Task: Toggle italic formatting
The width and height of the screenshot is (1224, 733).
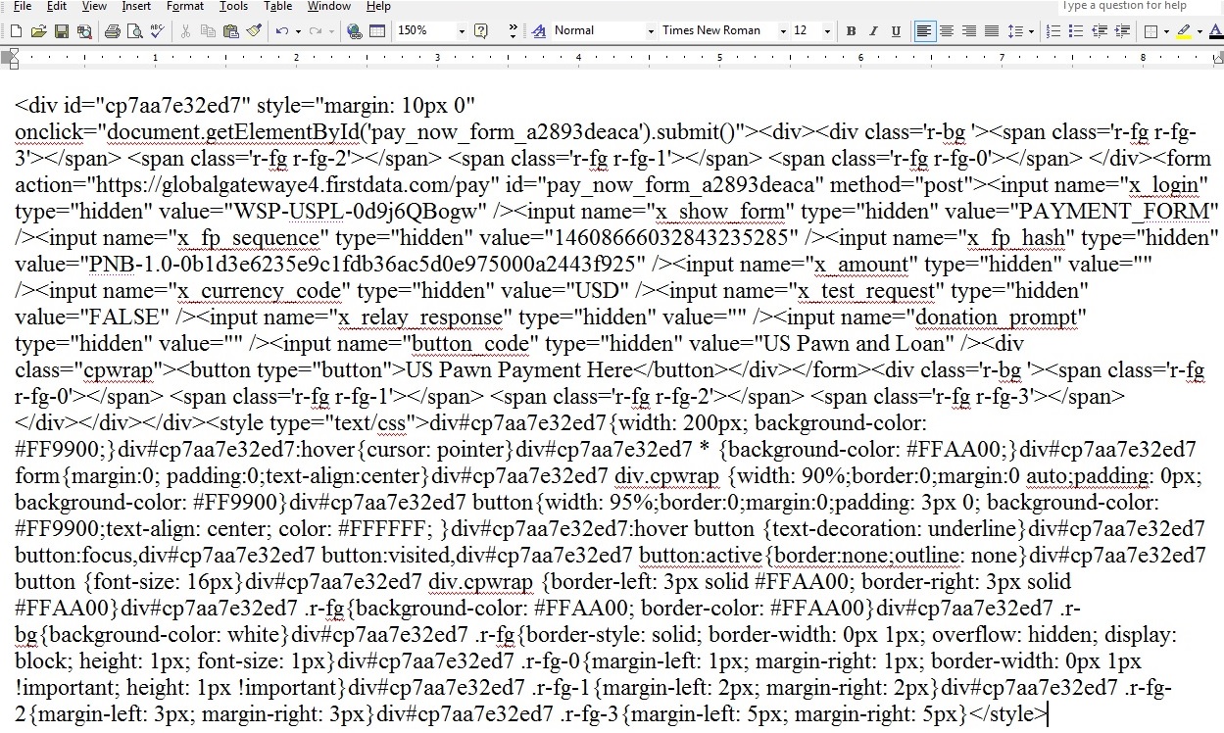Action: (873, 31)
